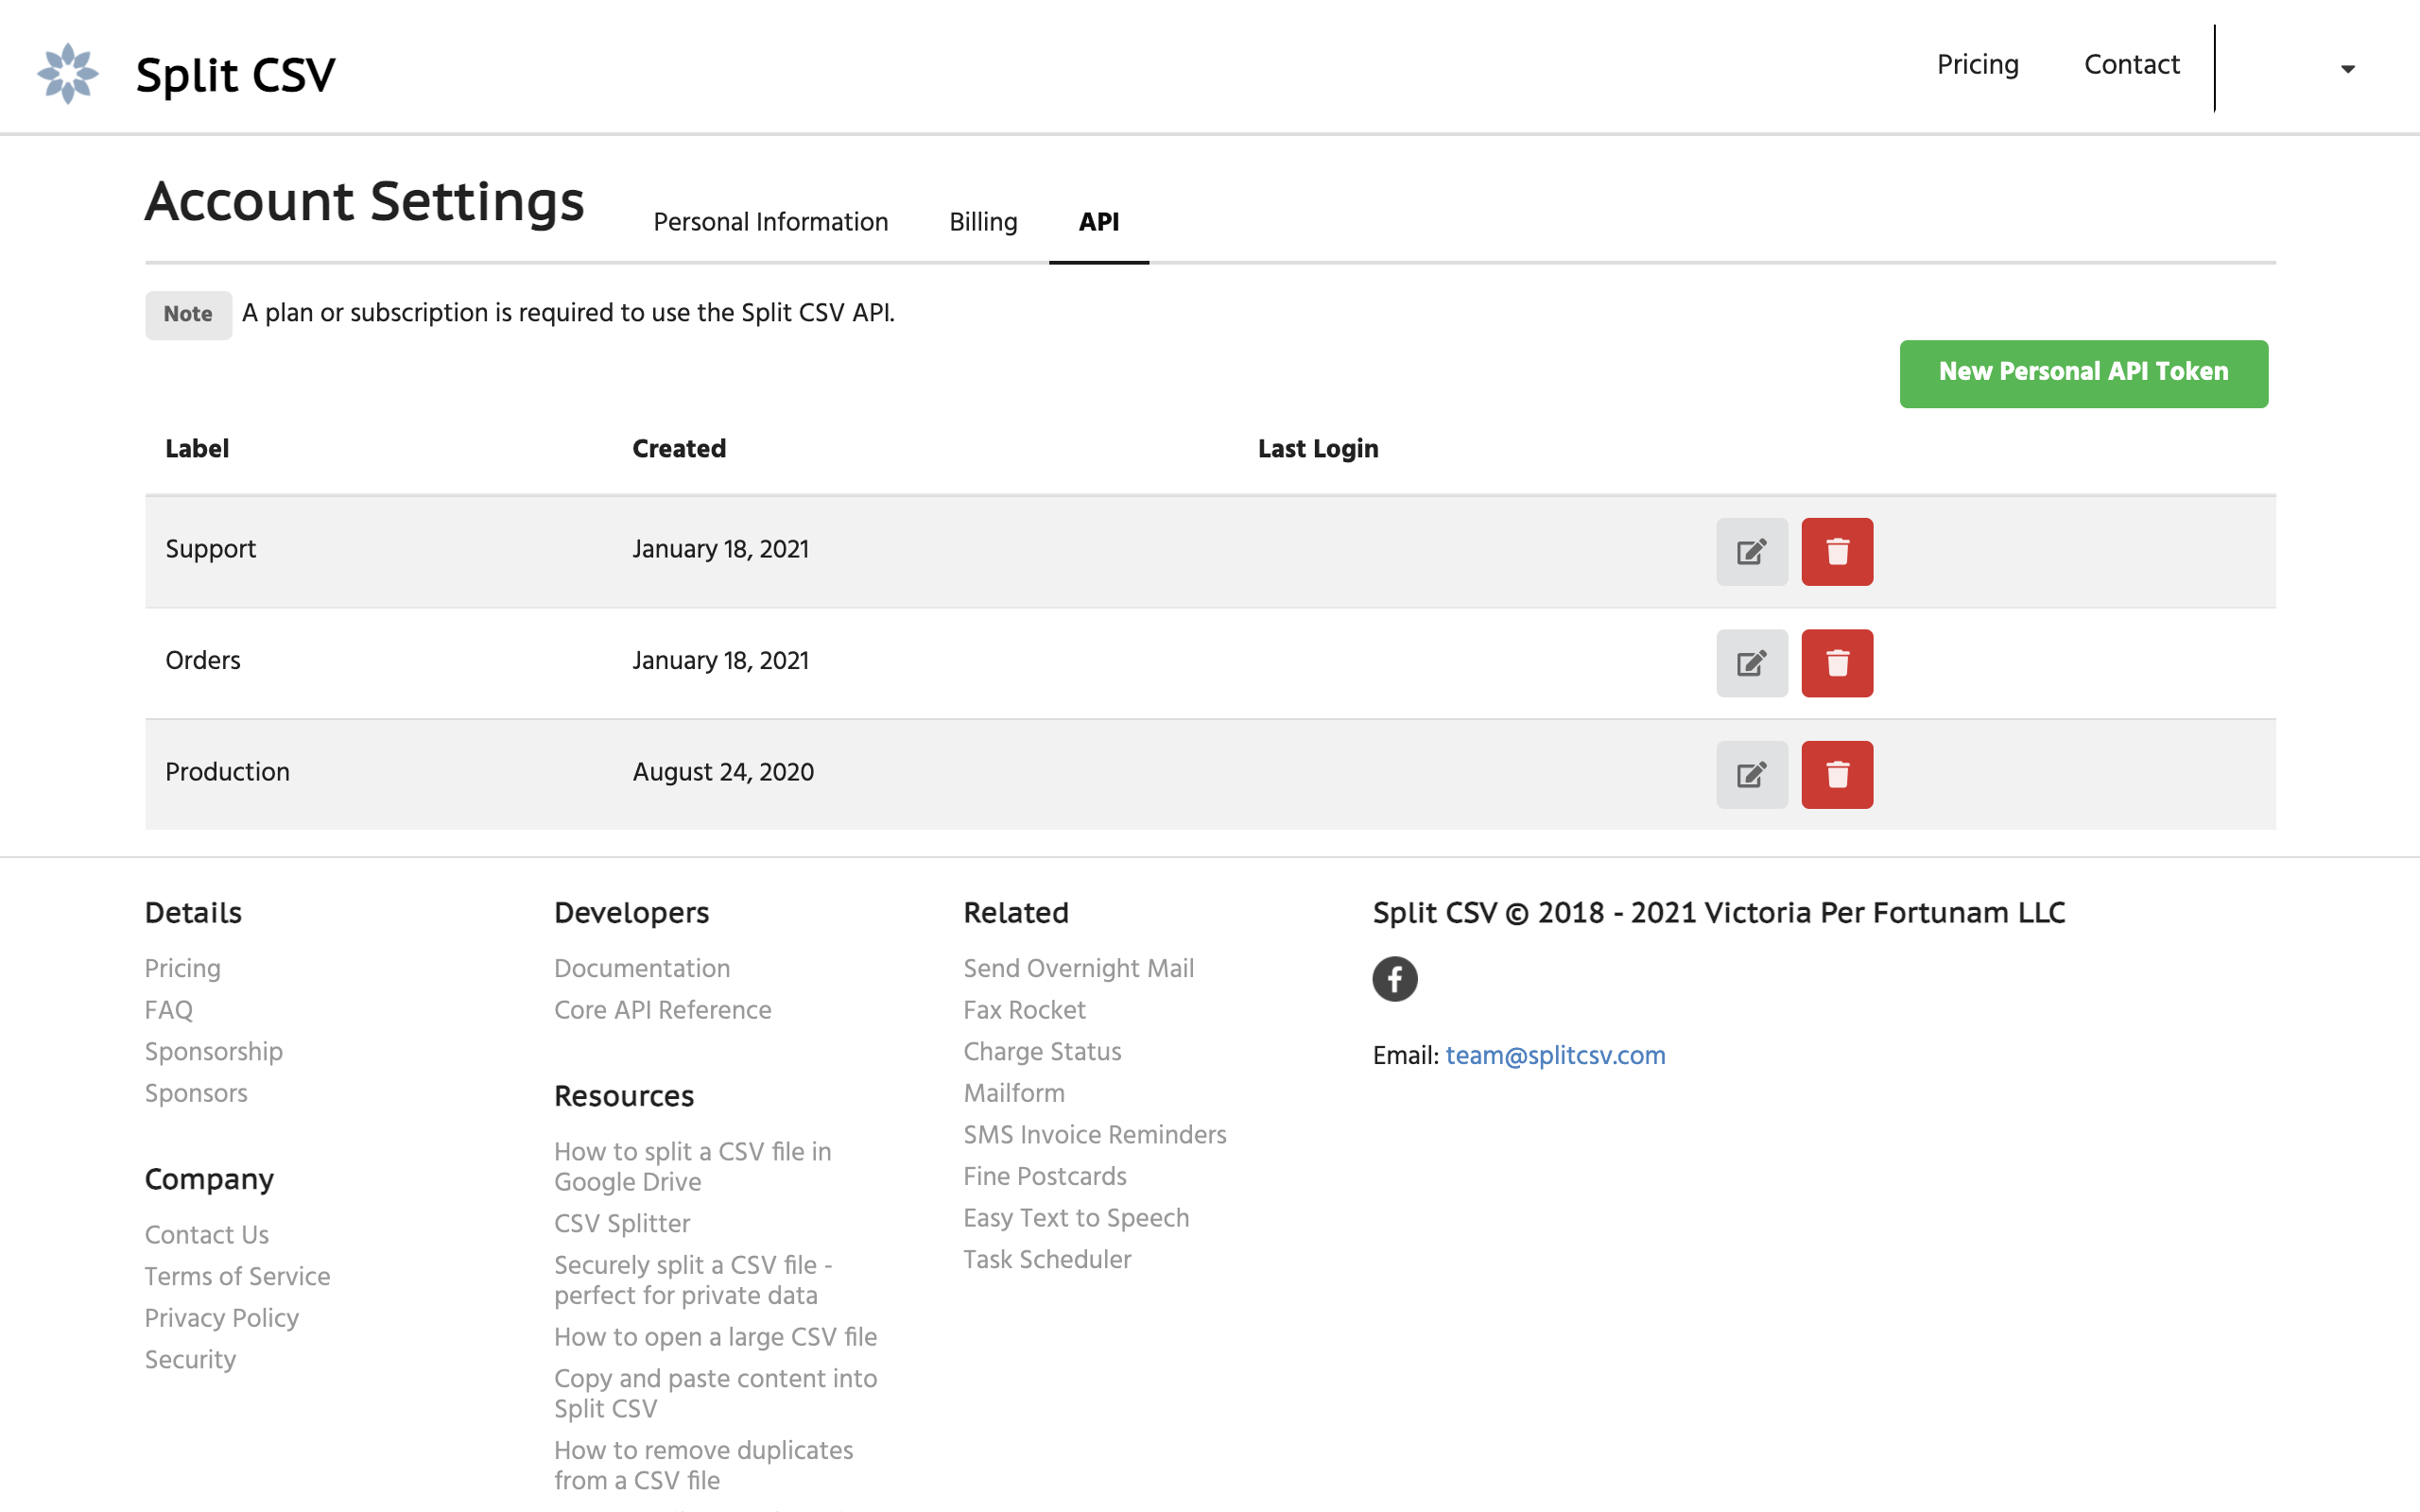Open How to remove duplicates article
The height and width of the screenshot is (1512, 2420).
point(703,1465)
